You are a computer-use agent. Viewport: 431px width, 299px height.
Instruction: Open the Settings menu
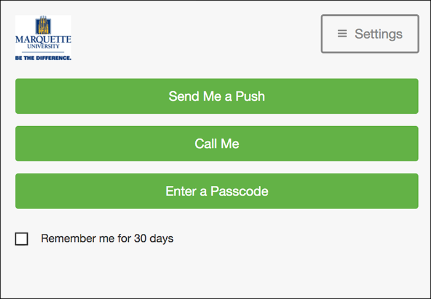(369, 34)
